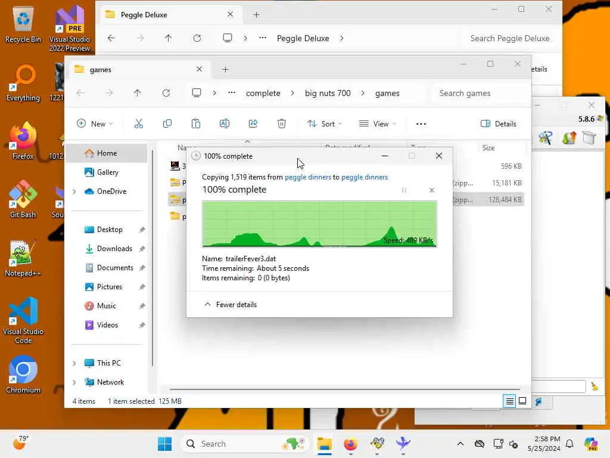610x458 pixels.
Task: Click the Delete trash icon in games toolbar
Action: click(282, 124)
